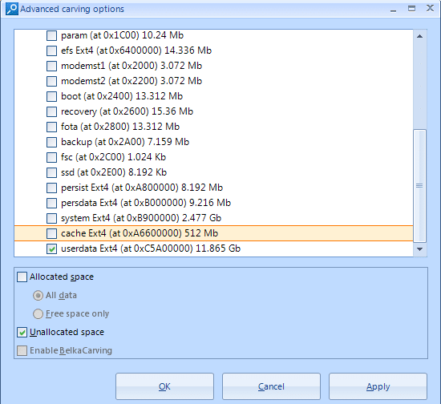Select the cache Ext4 partition row

point(214,233)
